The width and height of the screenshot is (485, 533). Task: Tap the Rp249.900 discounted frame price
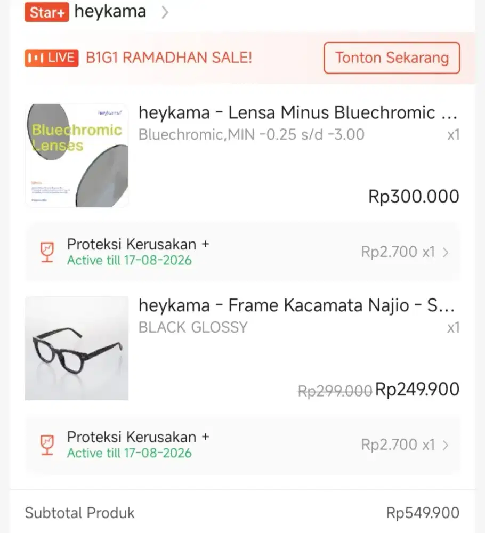point(417,390)
